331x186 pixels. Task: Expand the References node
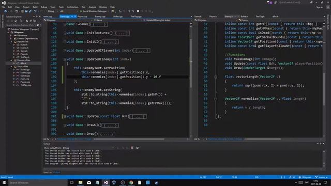click(x=11, y=36)
